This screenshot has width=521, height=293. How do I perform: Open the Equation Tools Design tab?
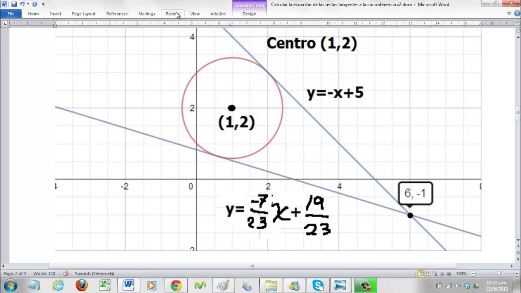tap(250, 14)
